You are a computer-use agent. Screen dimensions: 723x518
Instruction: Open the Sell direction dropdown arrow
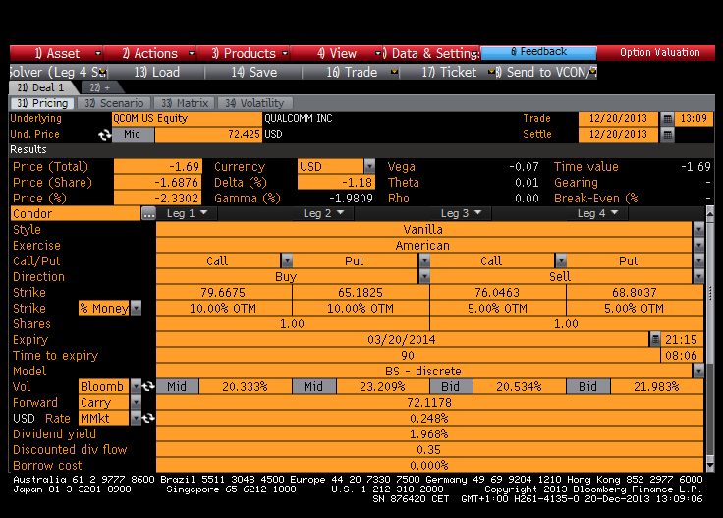(x=698, y=277)
